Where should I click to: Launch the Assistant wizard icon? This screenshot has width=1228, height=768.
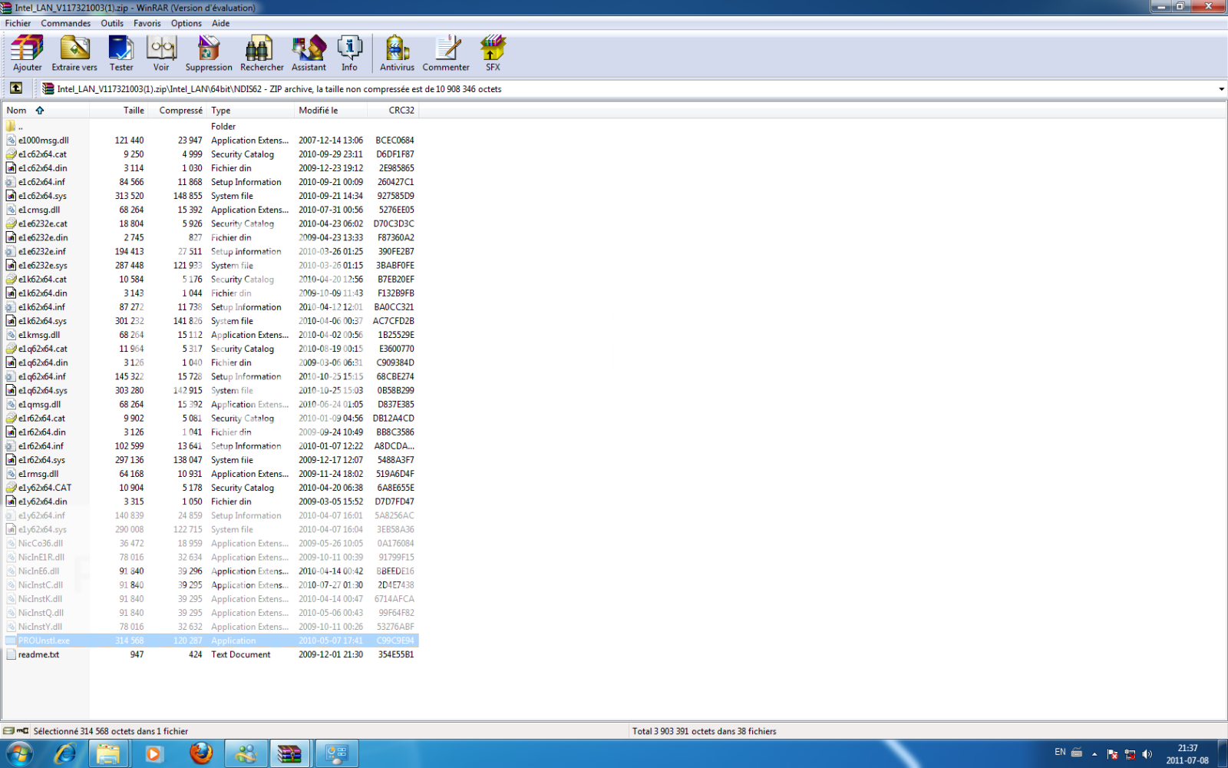tap(309, 53)
